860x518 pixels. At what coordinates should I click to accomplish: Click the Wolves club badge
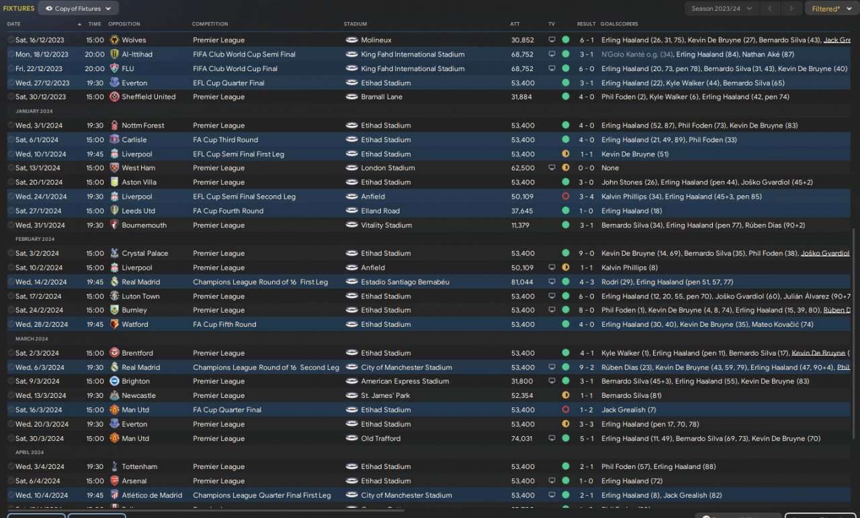click(x=114, y=40)
